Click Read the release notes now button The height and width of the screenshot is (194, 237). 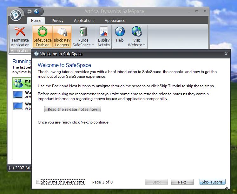click(73, 109)
